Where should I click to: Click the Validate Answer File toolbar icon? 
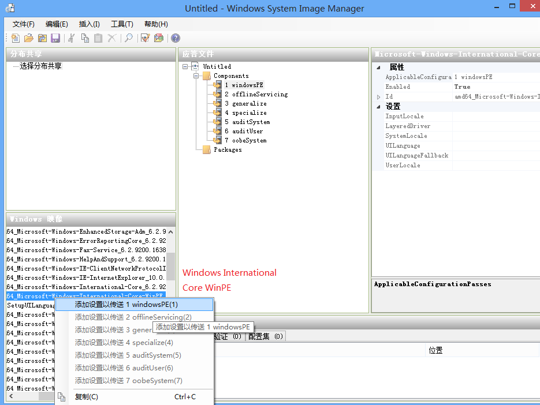pyautogui.click(x=146, y=38)
